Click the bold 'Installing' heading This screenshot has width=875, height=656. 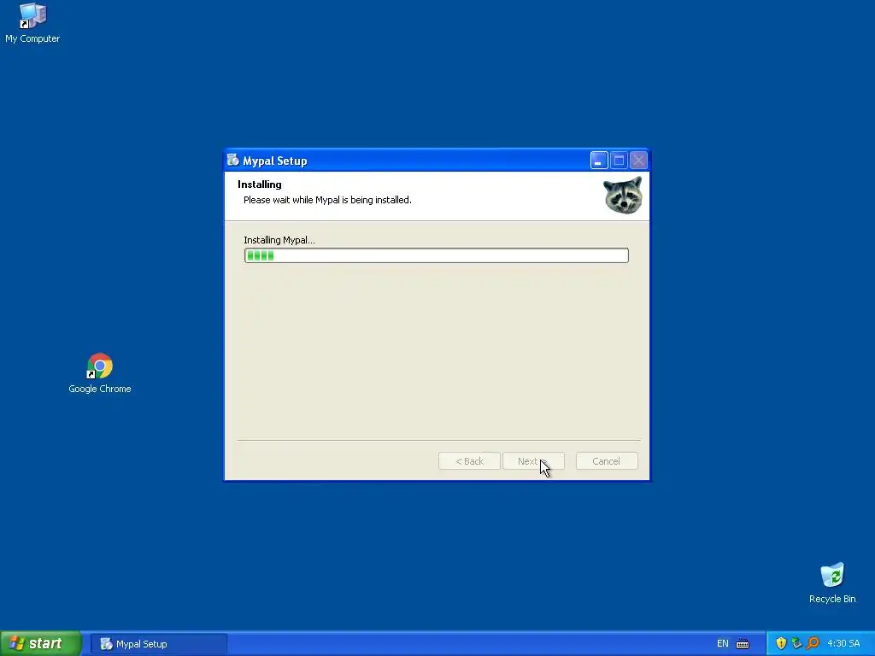[x=260, y=184]
